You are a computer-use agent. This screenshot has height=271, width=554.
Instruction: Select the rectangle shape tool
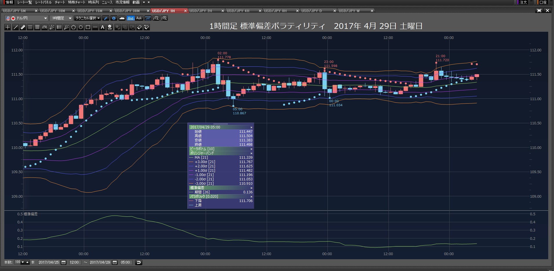click(x=88, y=27)
